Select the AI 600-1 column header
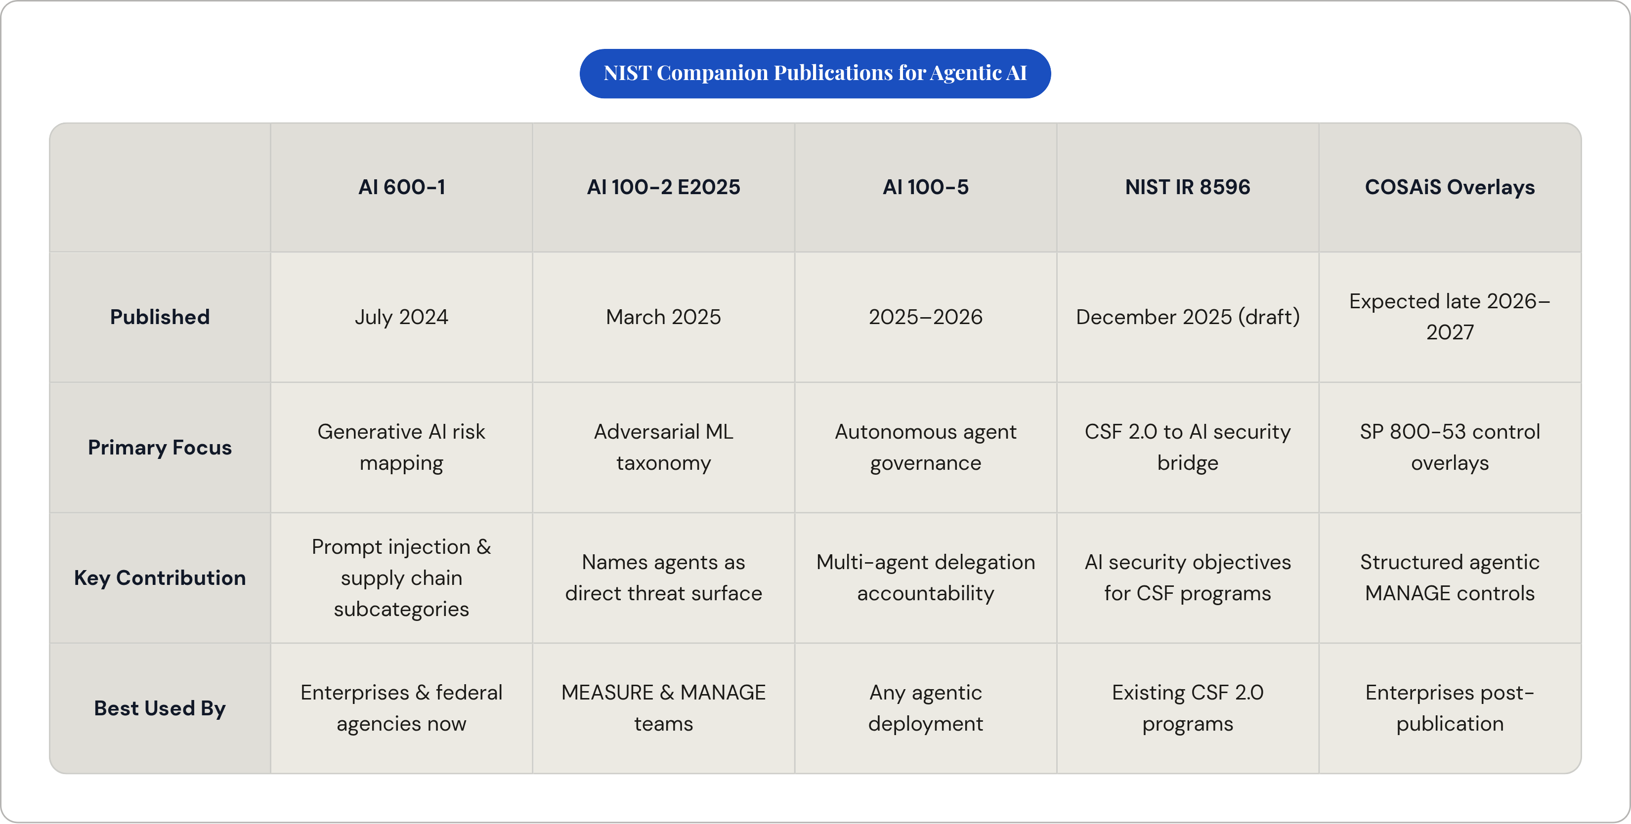The width and height of the screenshot is (1631, 824). pos(401,187)
